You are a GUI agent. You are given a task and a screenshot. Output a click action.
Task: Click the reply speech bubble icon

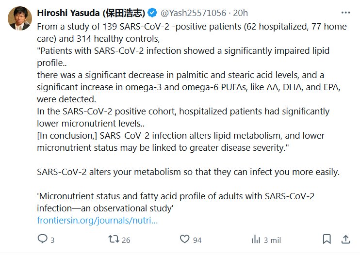coord(43,239)
